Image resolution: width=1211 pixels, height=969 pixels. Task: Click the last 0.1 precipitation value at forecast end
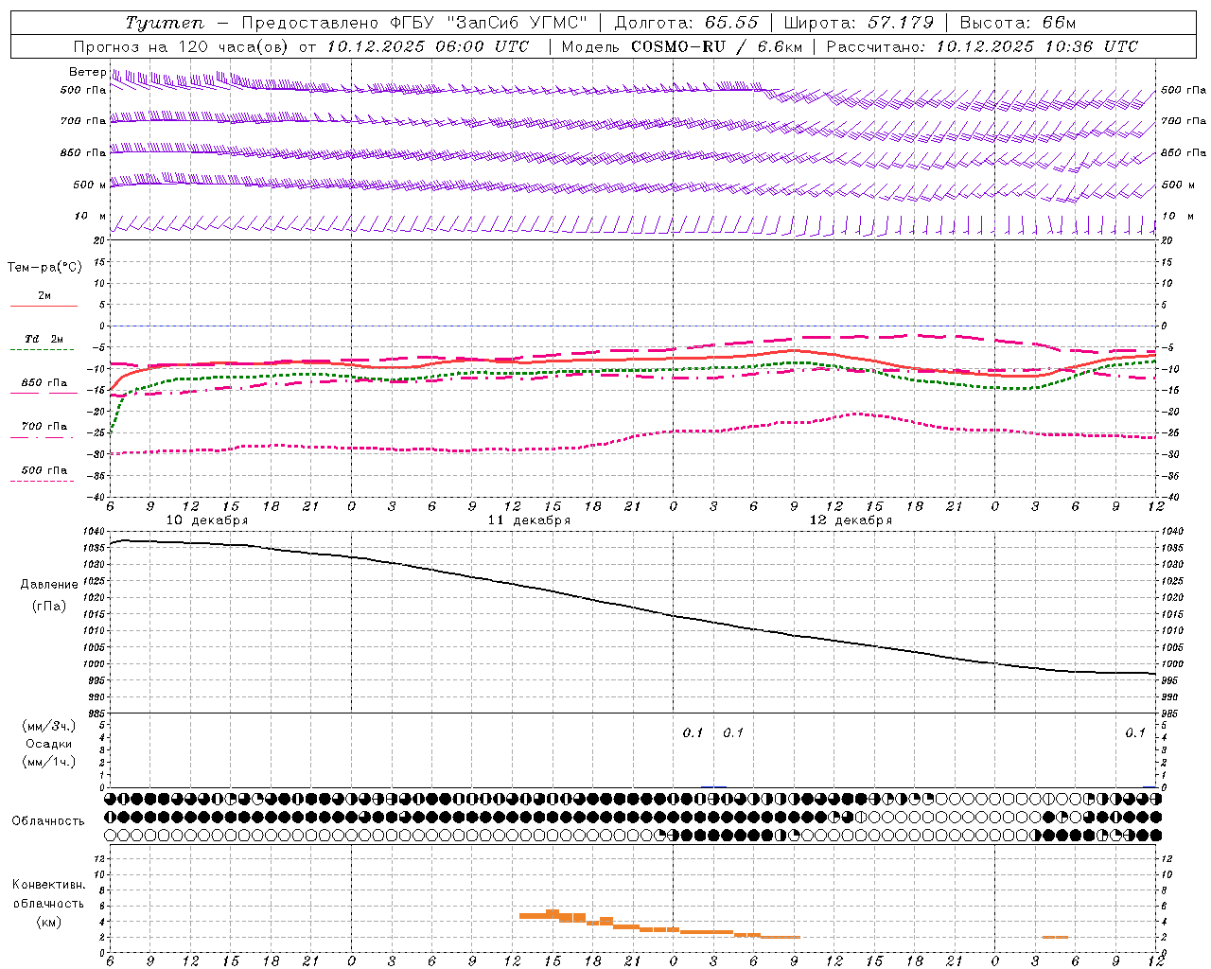(x=1135, y=732)
